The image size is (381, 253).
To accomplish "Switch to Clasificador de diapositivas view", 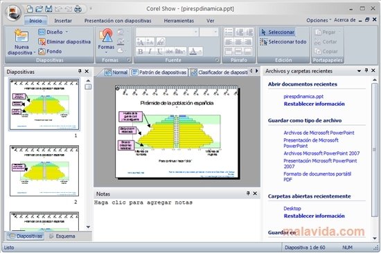I will point(219,73).
